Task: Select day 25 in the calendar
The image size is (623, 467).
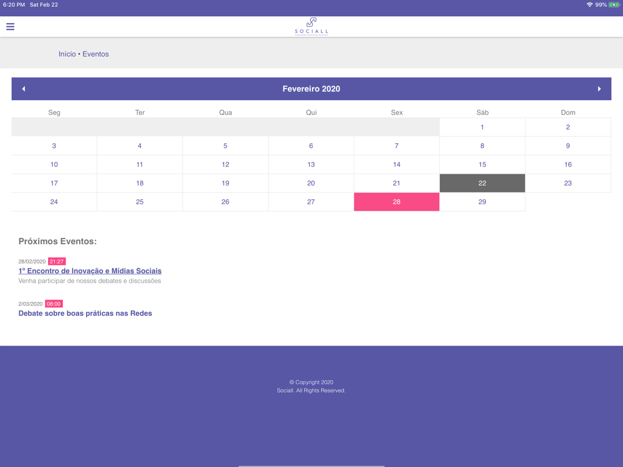Action: point(140,202)
